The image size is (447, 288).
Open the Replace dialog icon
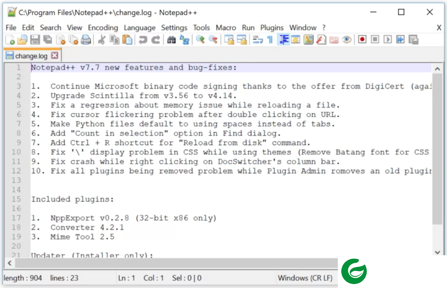point(185,40)
